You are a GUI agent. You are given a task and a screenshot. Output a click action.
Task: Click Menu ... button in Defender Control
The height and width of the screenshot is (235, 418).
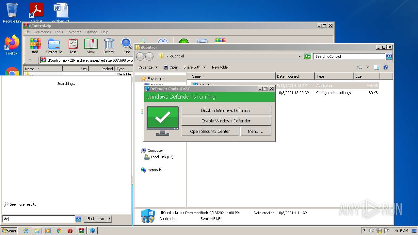click(256, 131)
